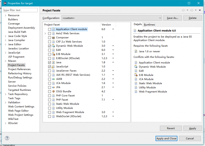Click the Delete configuration button
This screenshot has width=205, height=146.
(x=192, y=18)
